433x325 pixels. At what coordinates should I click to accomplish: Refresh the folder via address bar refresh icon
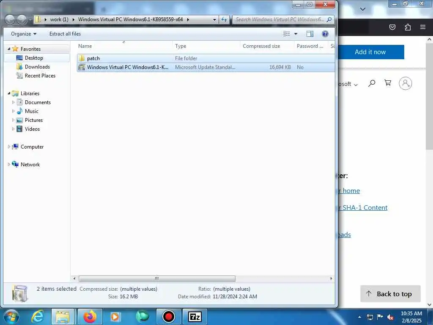click(224, 19)
